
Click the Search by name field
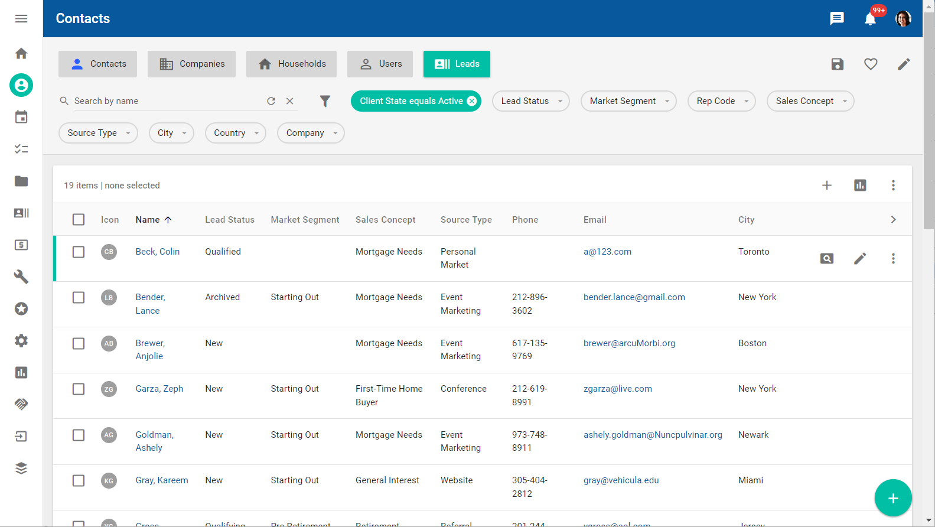(165, 101)
